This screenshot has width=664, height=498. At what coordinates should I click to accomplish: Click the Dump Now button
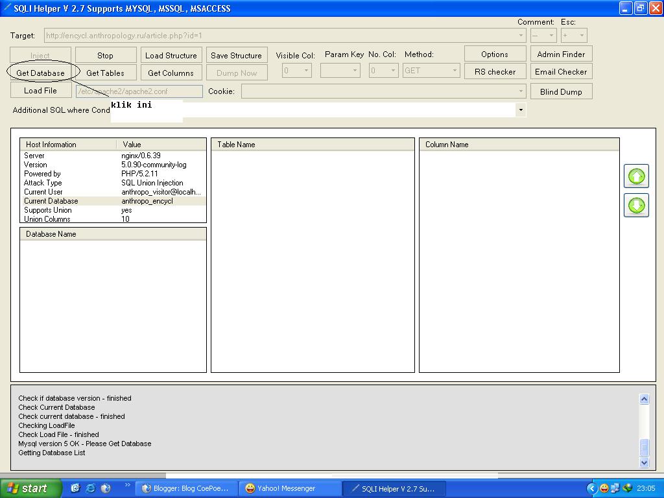237,73
